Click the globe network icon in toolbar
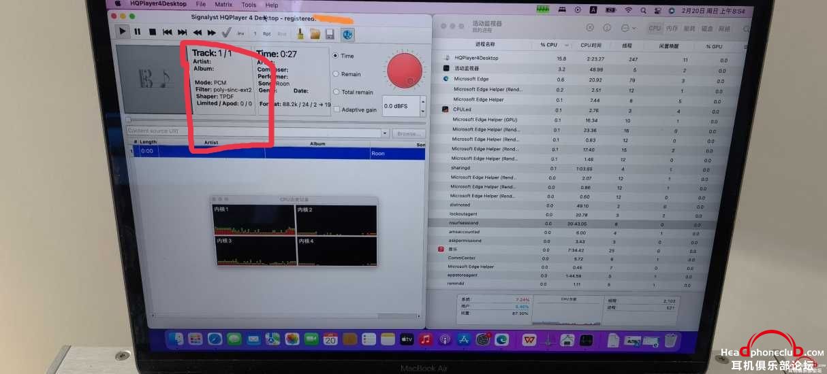Image resolution: width=827 pixels, height=374 pixels. [347, 34]
